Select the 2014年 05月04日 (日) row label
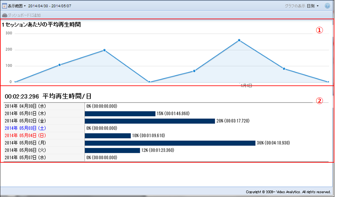 click(25, 136)
